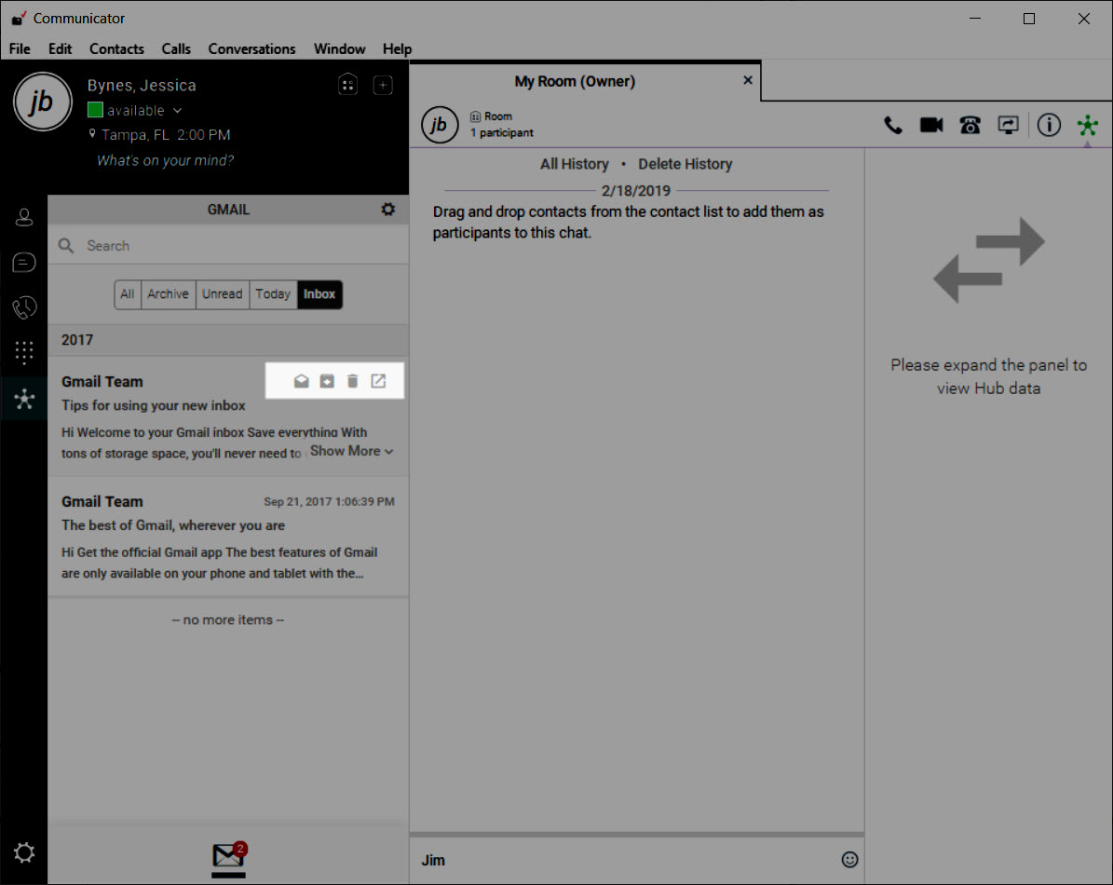
Task: Archive the Tips for using inbox email
Action: 327,381
